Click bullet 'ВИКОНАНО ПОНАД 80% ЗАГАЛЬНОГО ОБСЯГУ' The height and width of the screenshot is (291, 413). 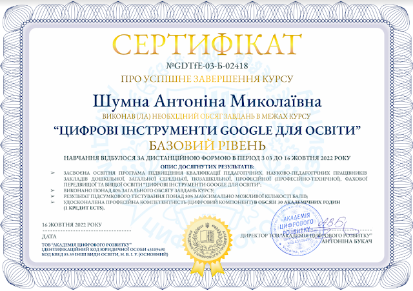139,190
